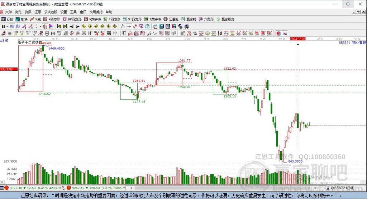Open the 帮助 menu
The image size is (367, 199).
pos(109,12)
